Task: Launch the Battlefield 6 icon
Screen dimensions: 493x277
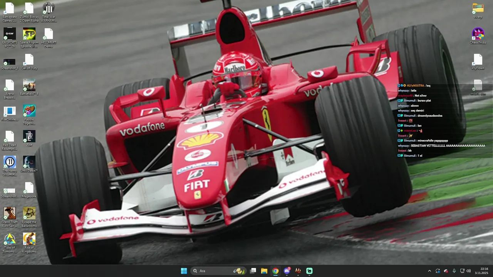Action: [x=29, y=87]
